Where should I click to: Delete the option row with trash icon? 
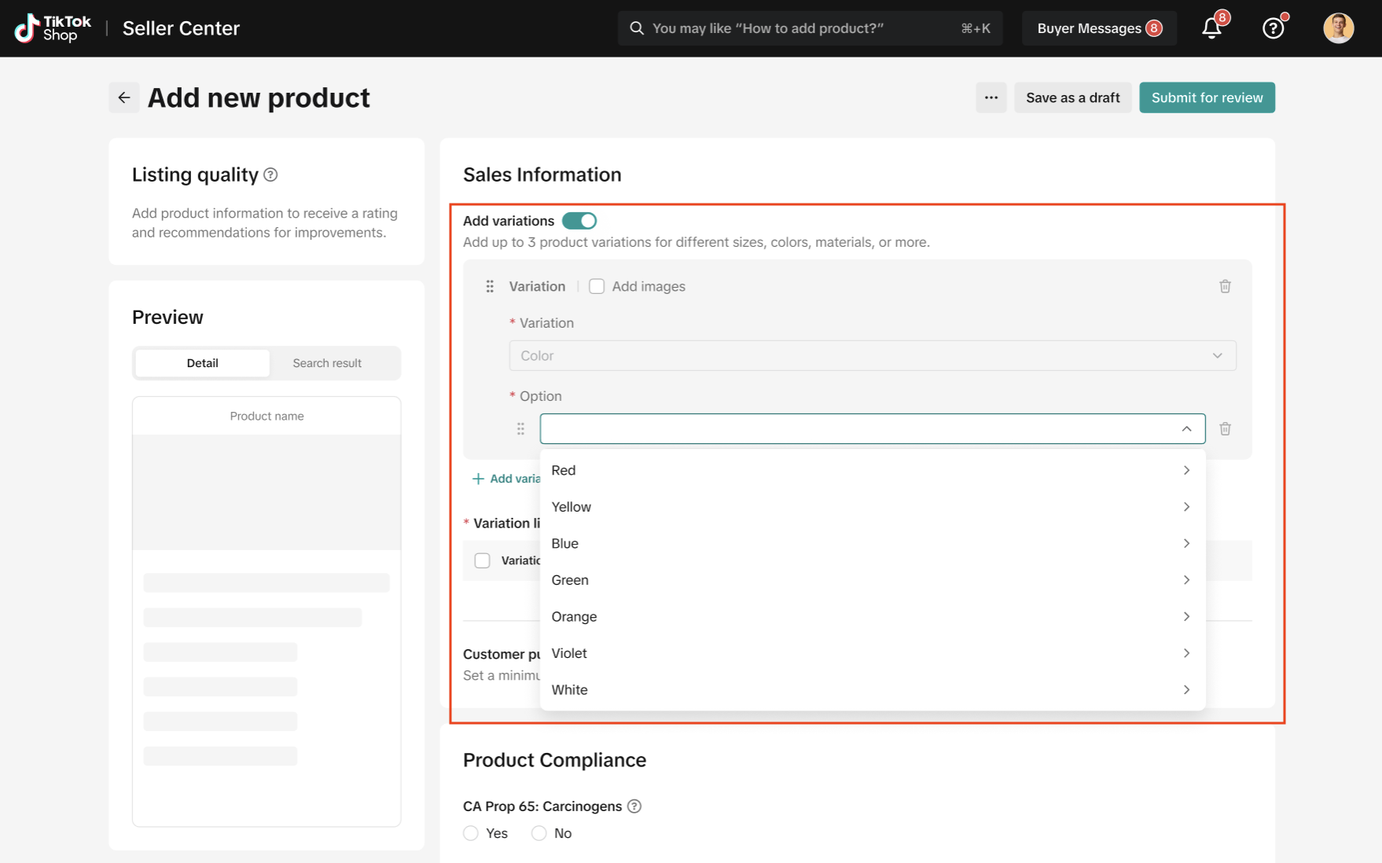[x=1225, y=429]
